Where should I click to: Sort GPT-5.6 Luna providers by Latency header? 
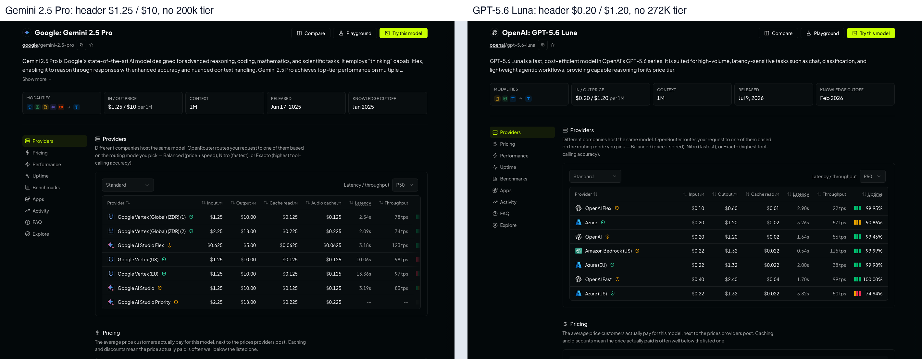(798, 194)
